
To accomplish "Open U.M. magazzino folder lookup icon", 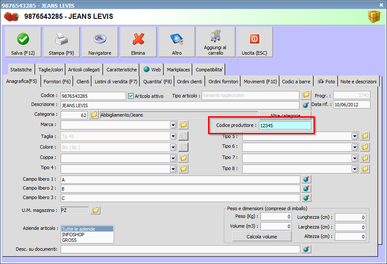I will (x=95, y=210).
